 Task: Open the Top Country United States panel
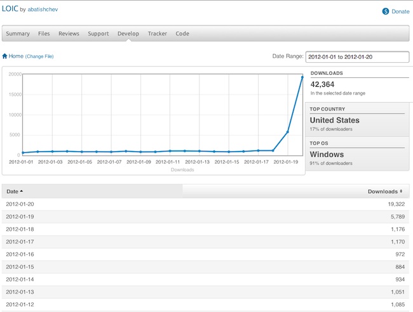[356, 120]
